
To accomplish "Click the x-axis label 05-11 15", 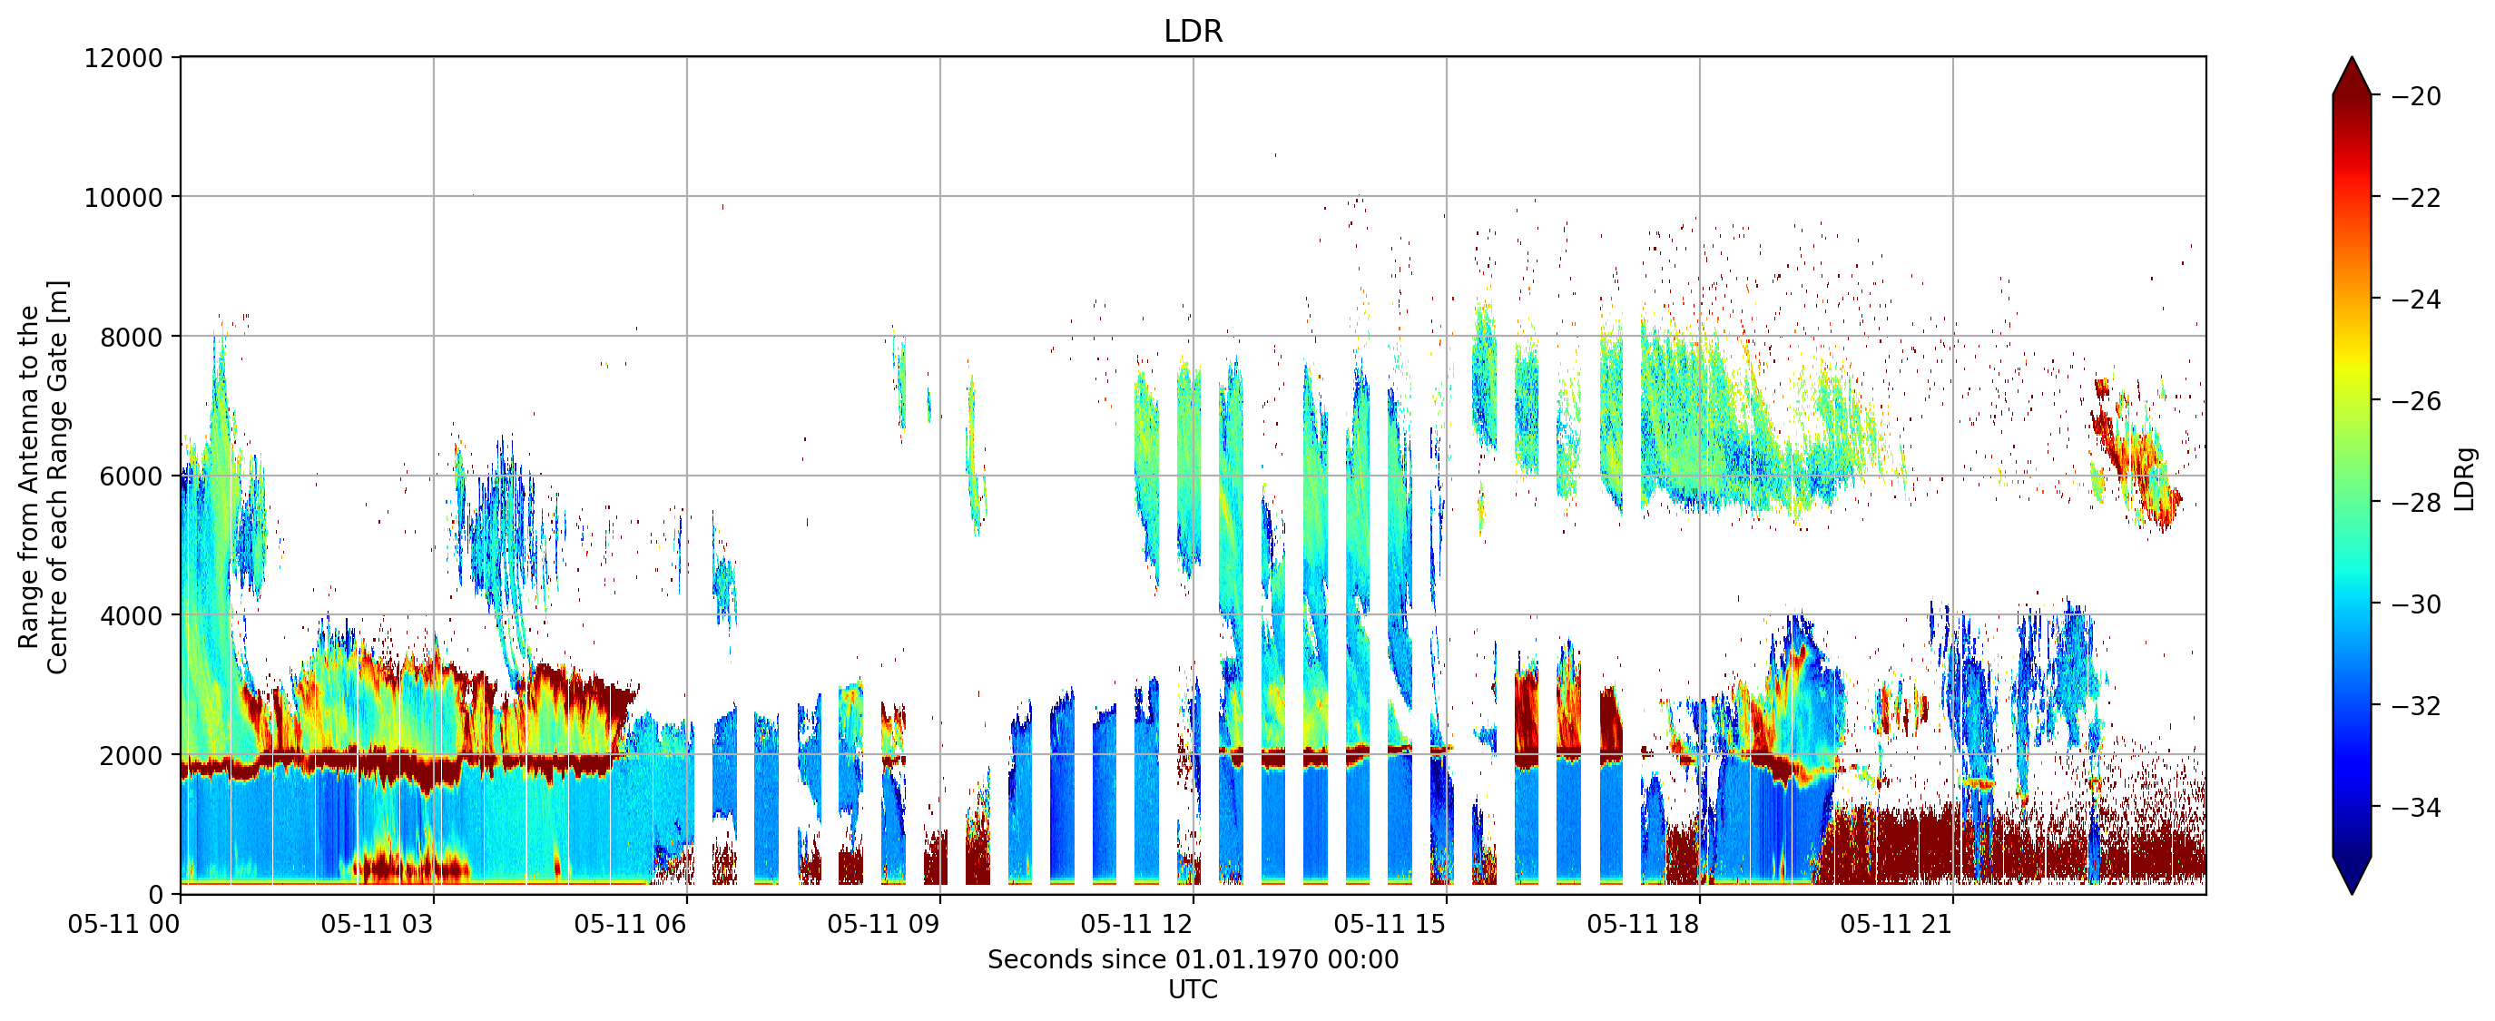I will (1390, 924).
